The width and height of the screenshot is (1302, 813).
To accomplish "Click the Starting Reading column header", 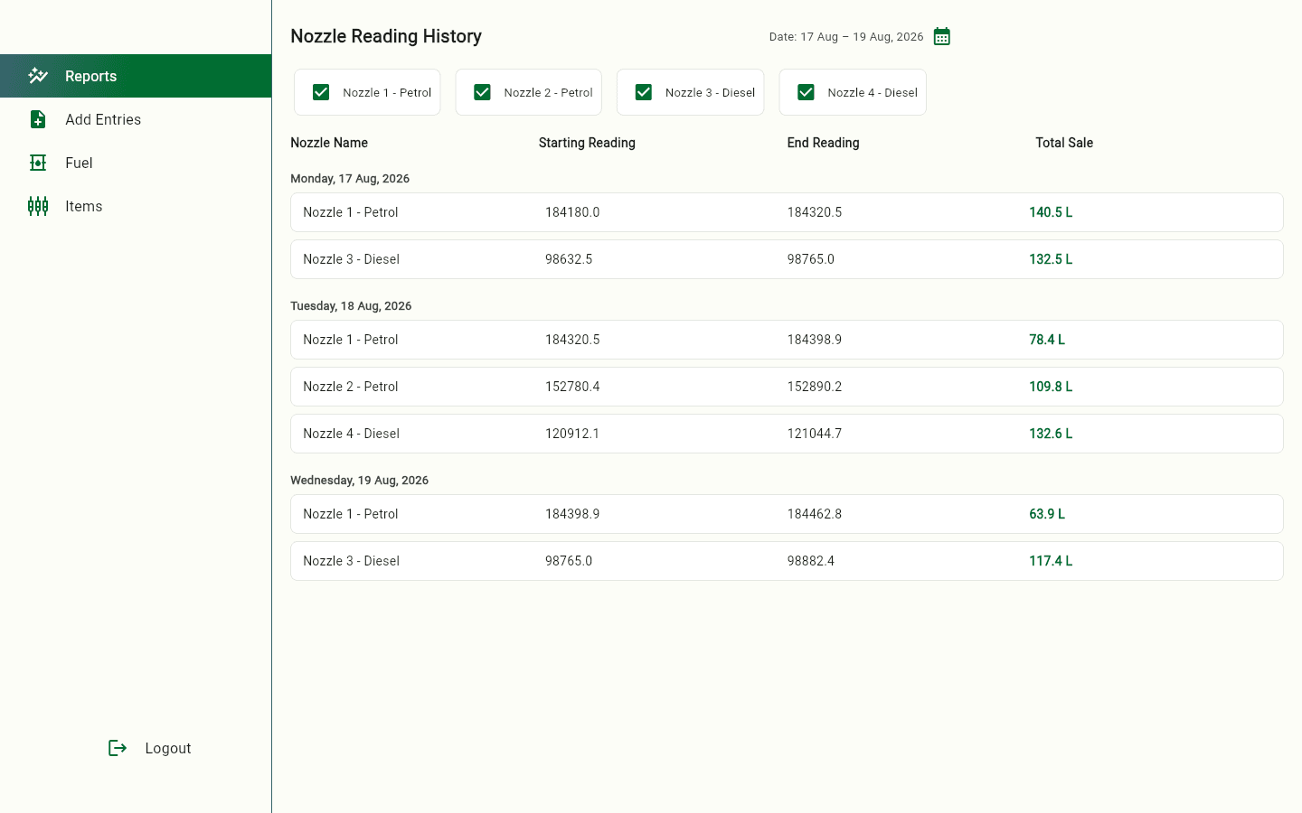I will (x=587, y=143).
